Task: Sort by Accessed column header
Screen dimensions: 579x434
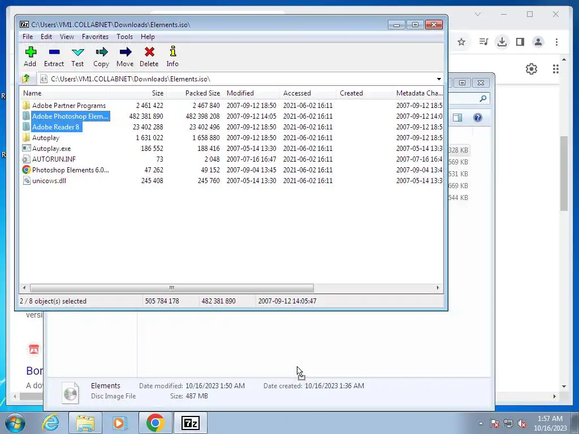Action: (x=308, y=93)
